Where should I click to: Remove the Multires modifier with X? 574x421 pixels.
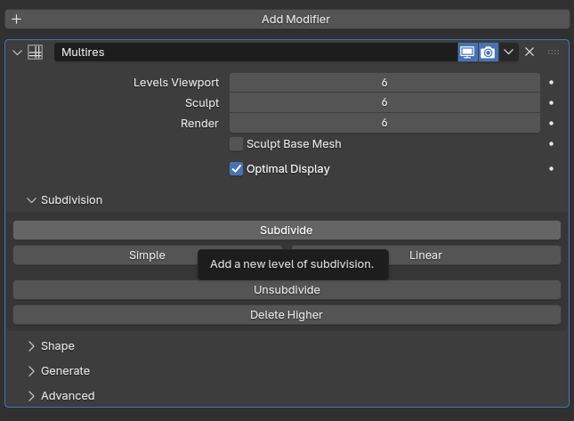click(530, 53)
